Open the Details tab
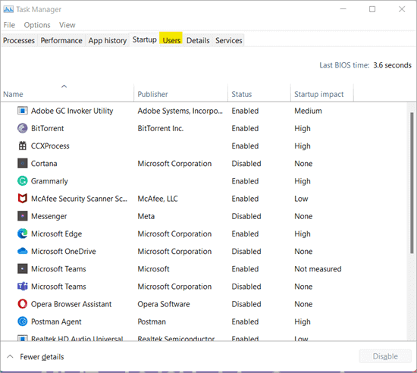Viewport: 417px width, 373px height. (x=198, y=40)
